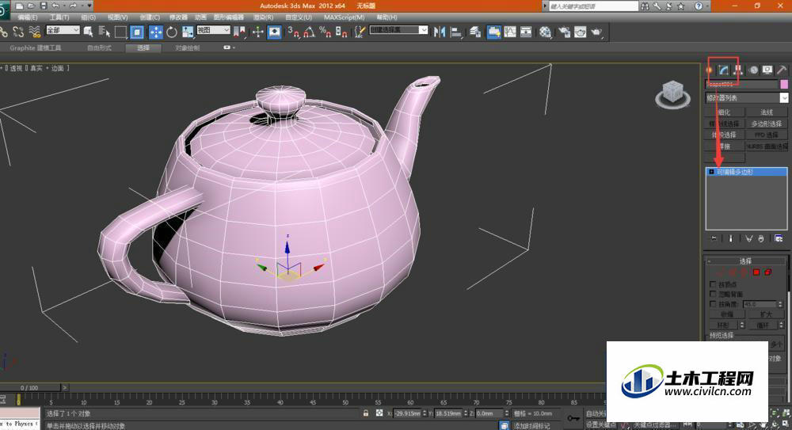Switch to the 自由形式 ribbon tab

(99, 48)
